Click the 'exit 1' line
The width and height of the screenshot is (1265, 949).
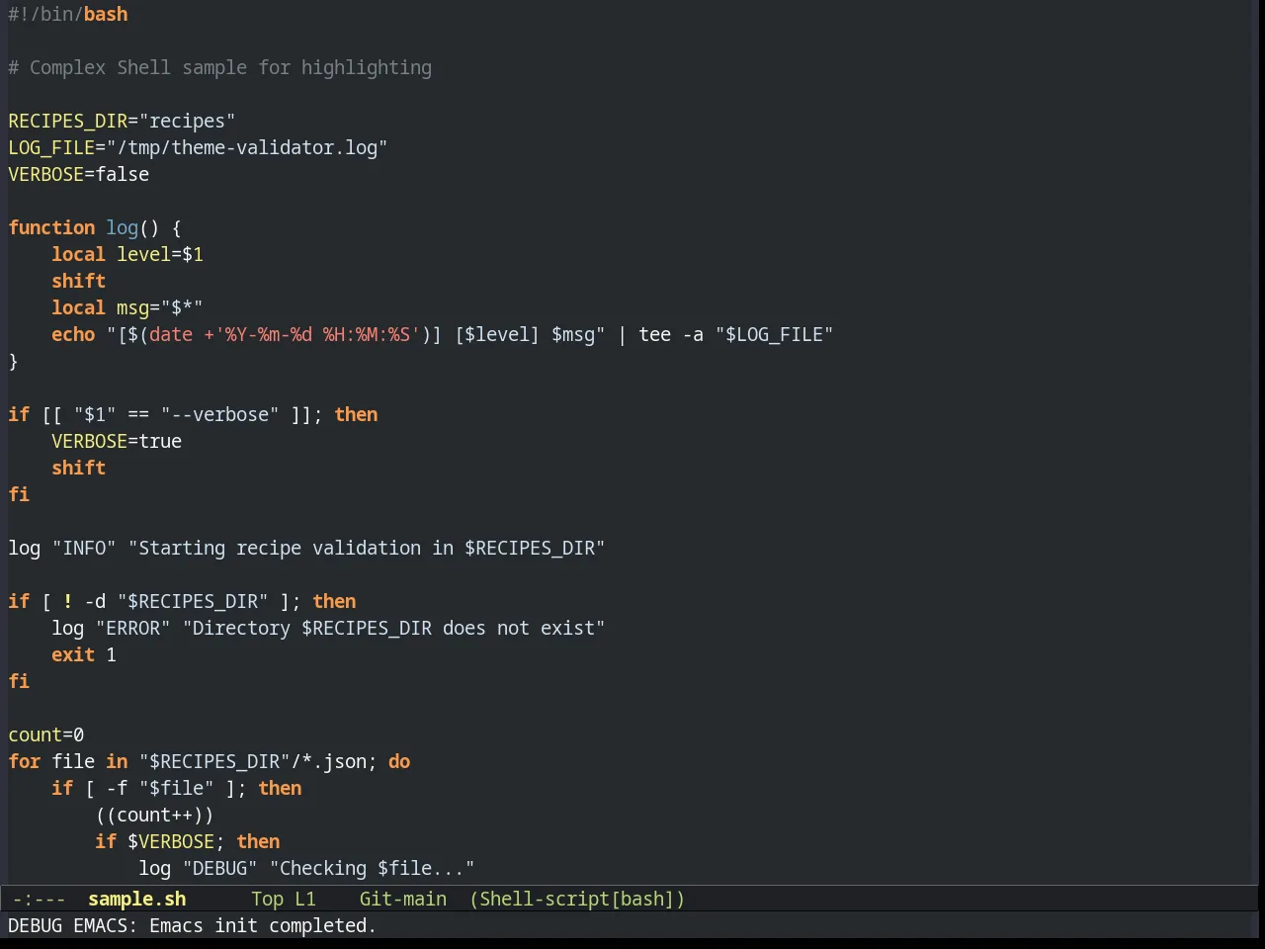tap(84, 654)
